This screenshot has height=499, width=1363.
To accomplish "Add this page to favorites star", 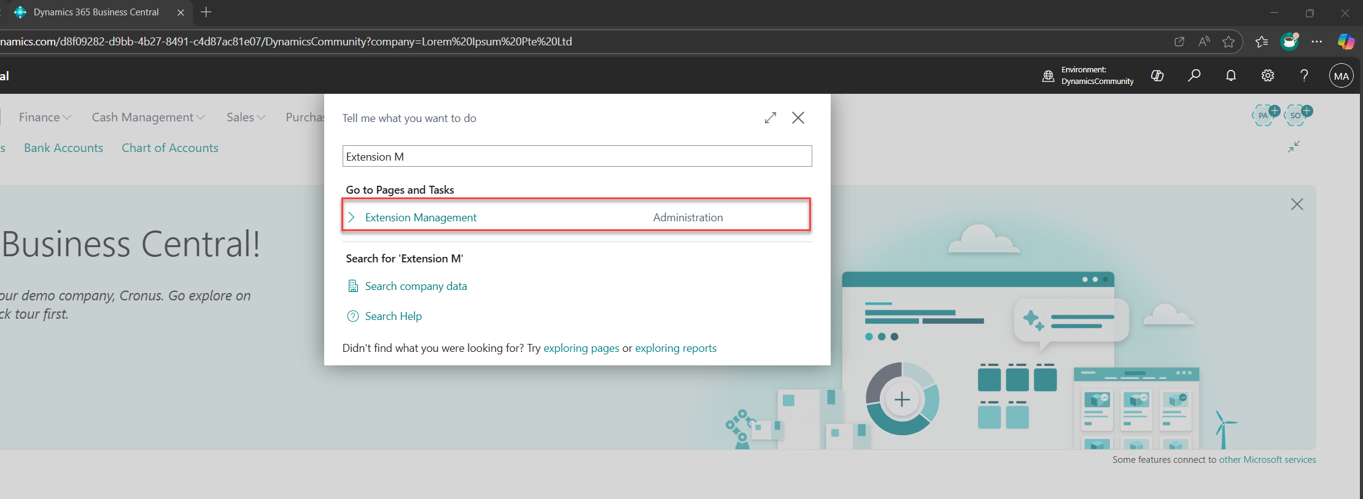I will (1229, 42).
